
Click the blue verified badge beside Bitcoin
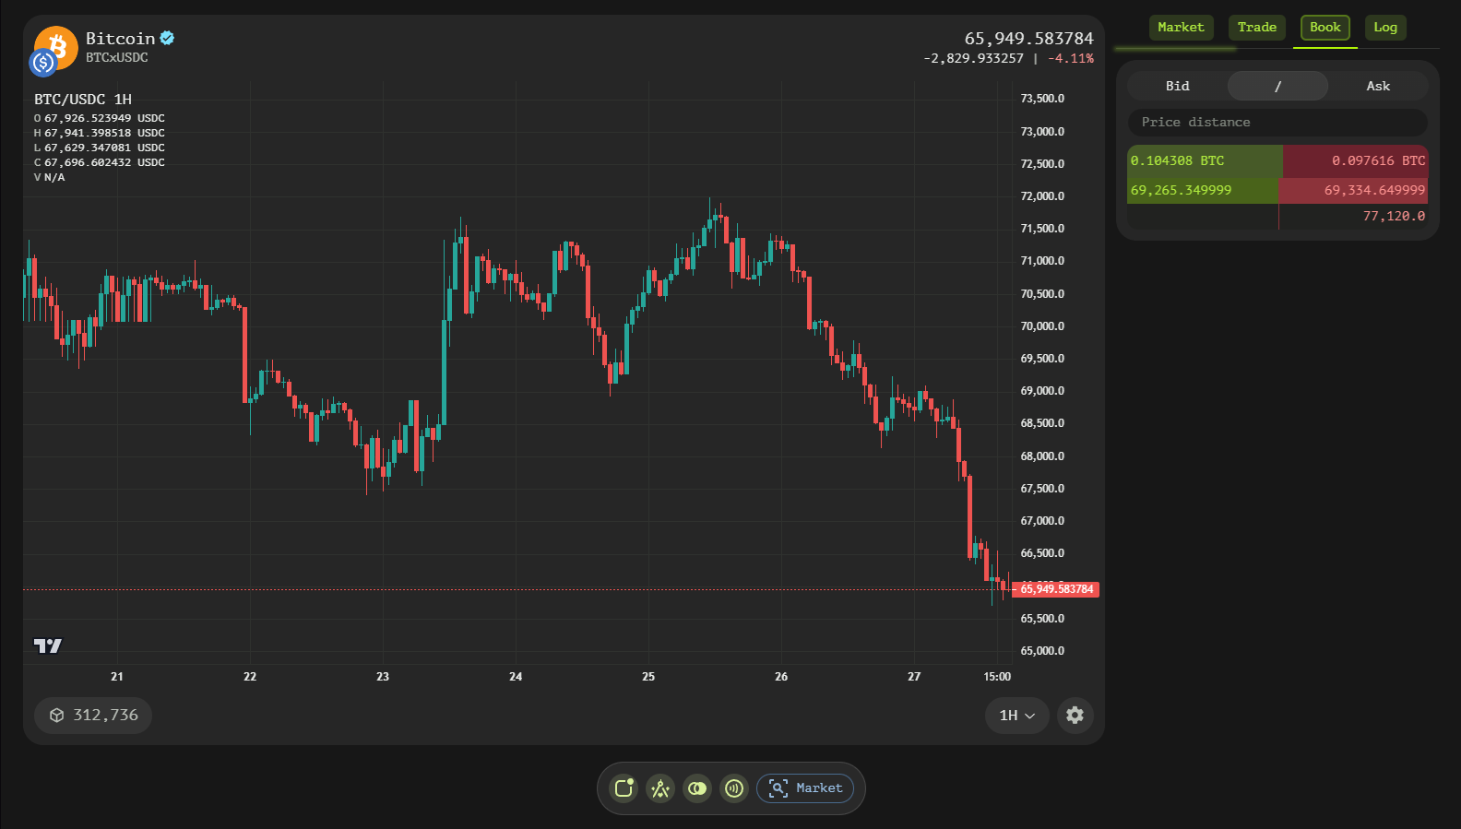click(x=167, y=38)
